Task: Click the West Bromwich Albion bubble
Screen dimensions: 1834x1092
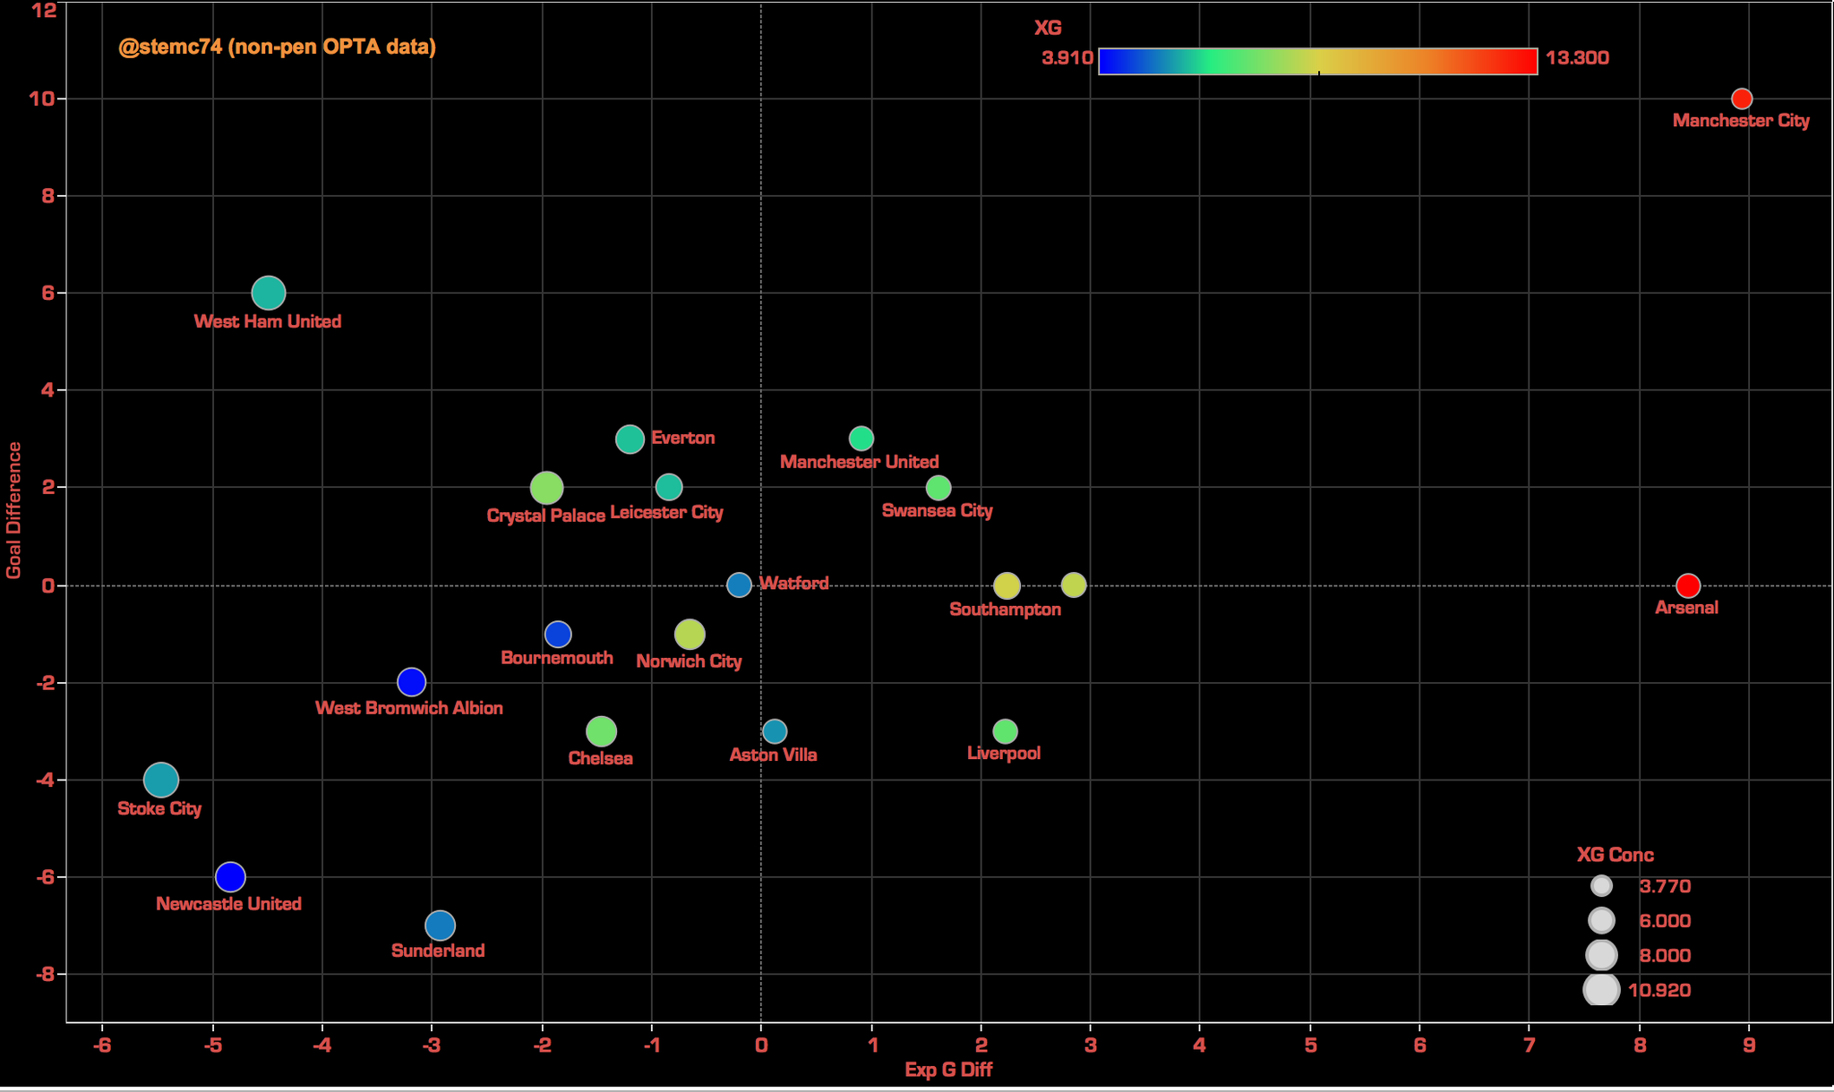Action: [411, 681]
